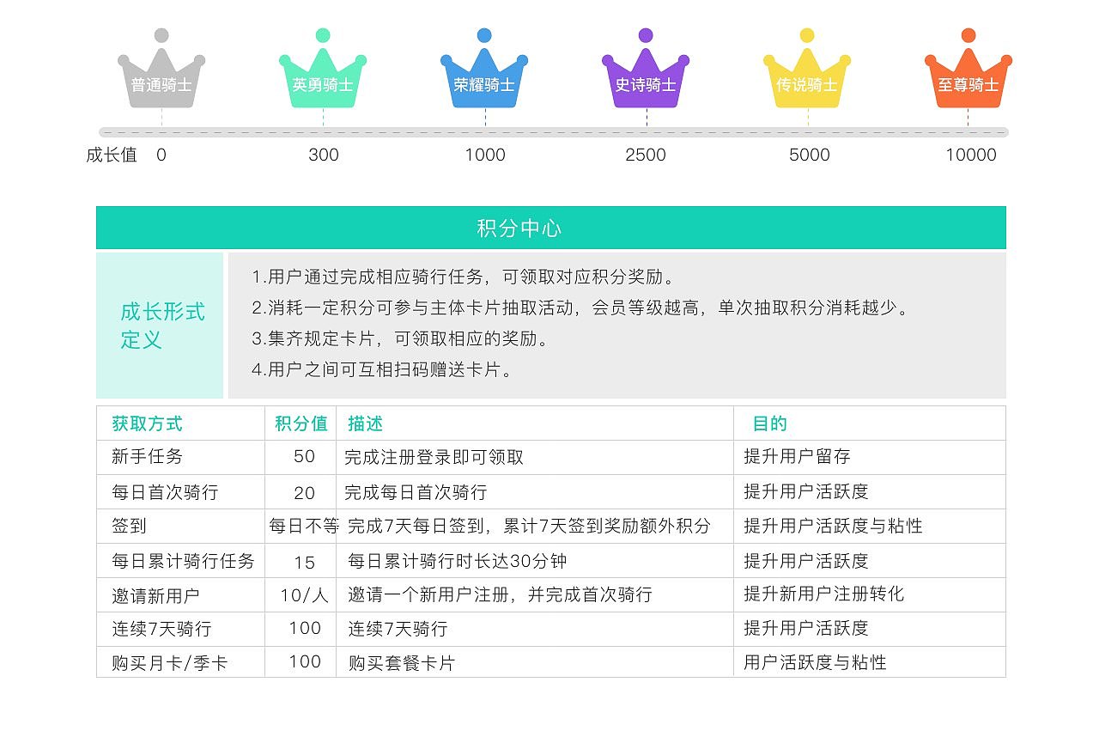
Task: Click points 100 in 购买月卡/季卡 row
Action: pos(304,661)
